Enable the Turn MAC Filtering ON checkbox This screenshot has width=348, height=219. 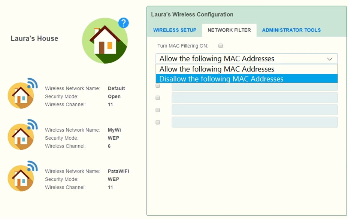click(221, 46)
